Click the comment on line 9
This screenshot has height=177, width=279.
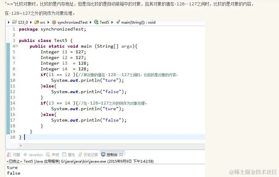coord(128,75)
